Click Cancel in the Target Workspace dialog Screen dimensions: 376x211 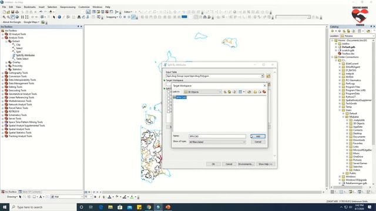(x=258, y=142)
